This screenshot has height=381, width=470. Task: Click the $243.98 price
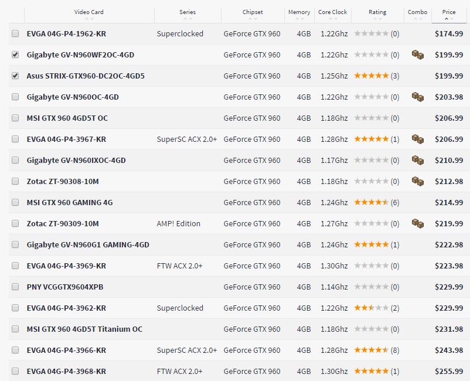(x=449, y=350)
